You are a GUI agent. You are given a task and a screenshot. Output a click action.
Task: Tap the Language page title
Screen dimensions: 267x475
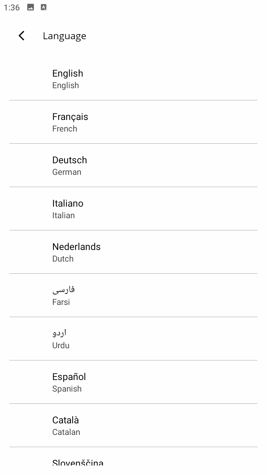(x=64, y=36)
